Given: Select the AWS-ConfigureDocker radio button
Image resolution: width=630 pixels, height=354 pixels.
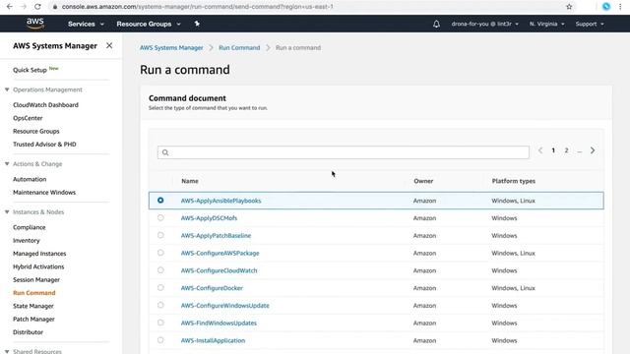Looking at the screenshot, I should (160, 288).
